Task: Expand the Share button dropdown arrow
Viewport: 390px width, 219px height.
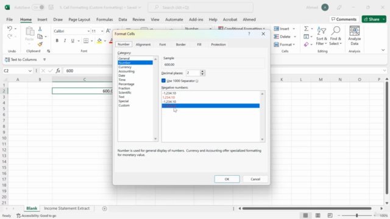Action: tap(384, 19)
